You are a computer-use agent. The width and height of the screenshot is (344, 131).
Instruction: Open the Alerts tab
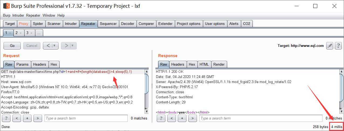pyautogui.click(x=234, y=24)
